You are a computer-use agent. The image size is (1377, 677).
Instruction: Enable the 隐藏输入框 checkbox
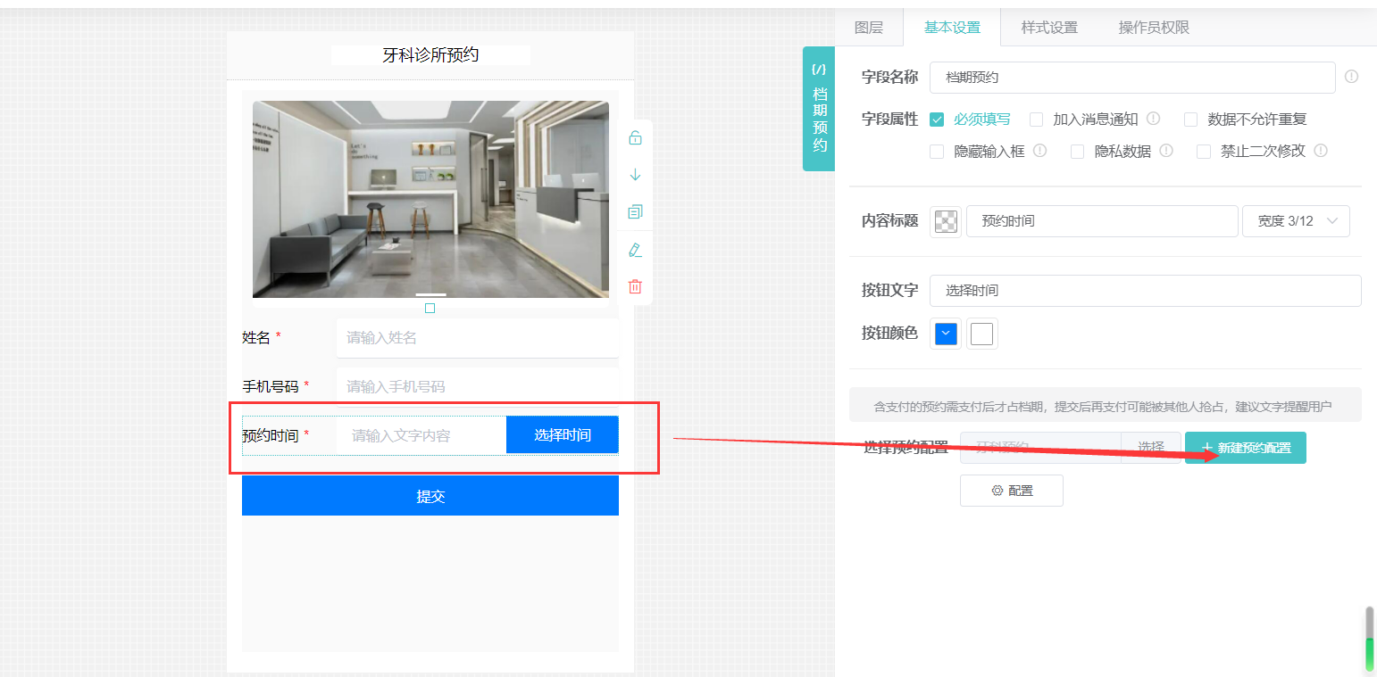click(x=937, y=152)
